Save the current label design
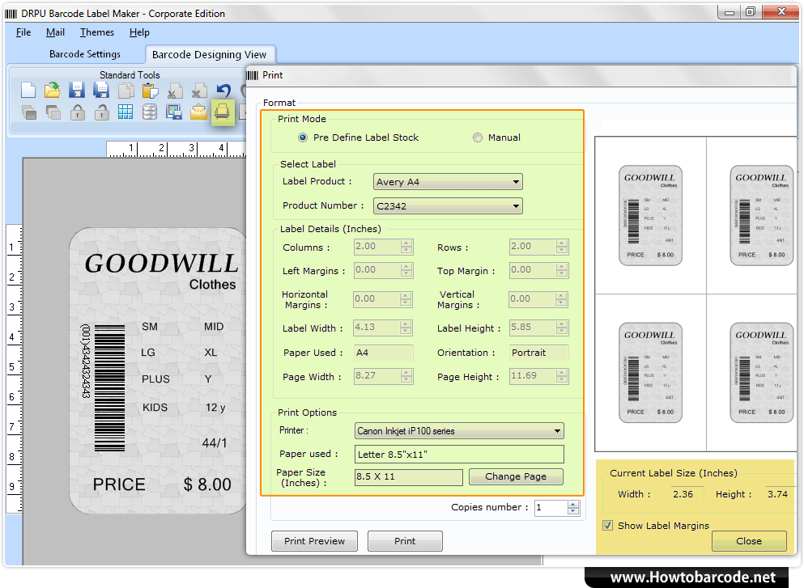This screenshot has height=588, width=804. pos(76,91)
